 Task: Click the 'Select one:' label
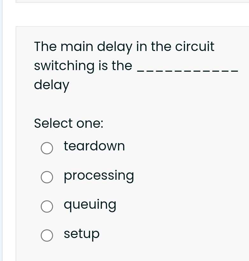tap(68, 123)
